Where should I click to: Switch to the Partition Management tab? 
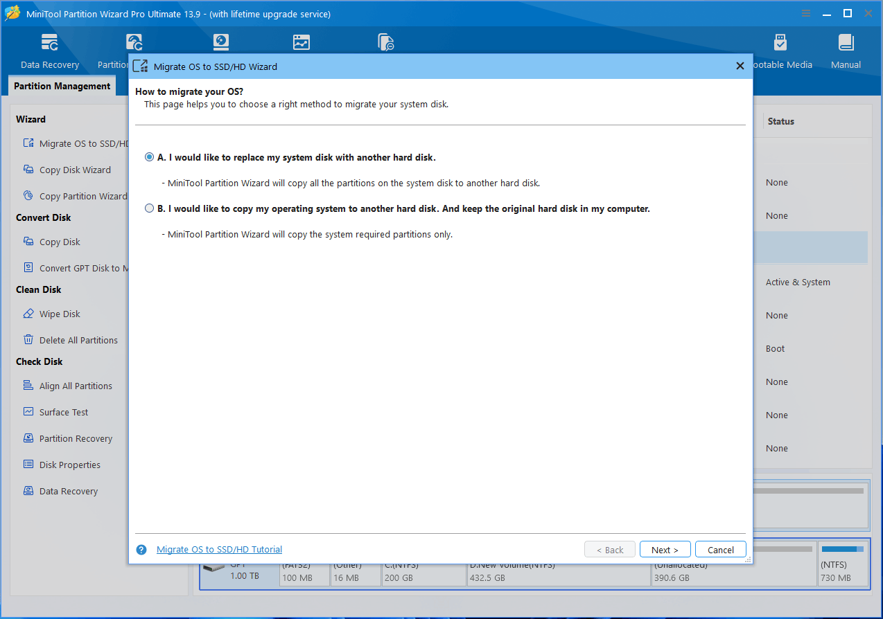[62, 86]
